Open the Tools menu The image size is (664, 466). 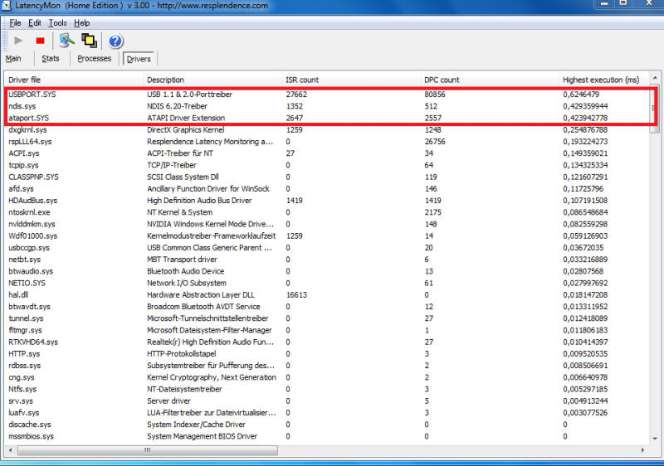click(x=57, y=23)
